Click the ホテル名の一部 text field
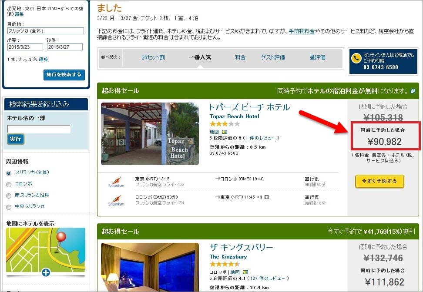The width and height of the screenshot is (423, 292). pos(39,129)
